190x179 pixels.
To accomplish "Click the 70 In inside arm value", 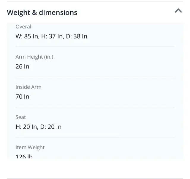I will pyautogui.click(x=23, y=97).
